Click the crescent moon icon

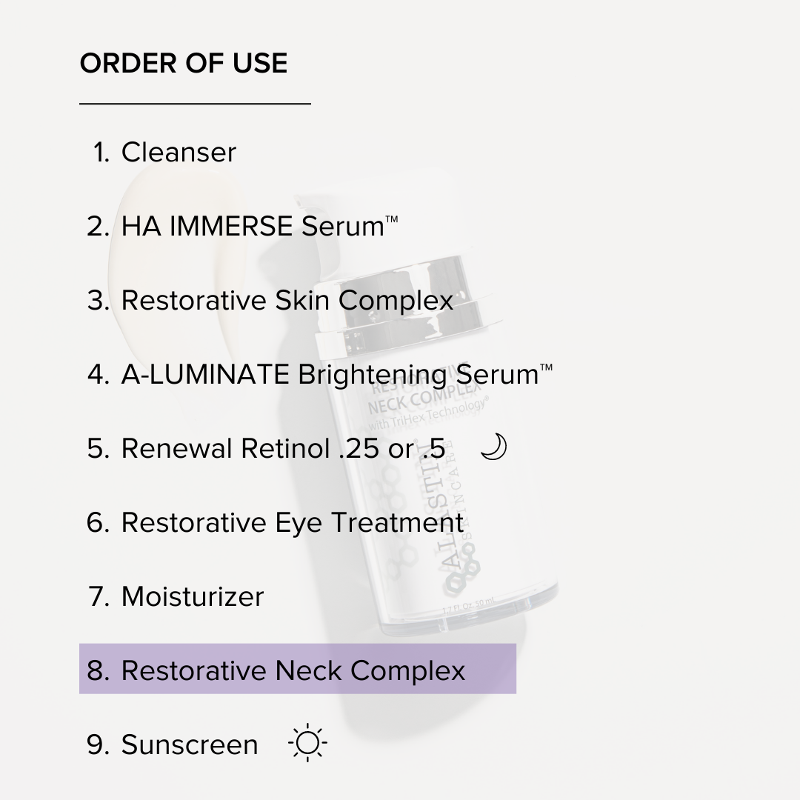click(493, 447)
